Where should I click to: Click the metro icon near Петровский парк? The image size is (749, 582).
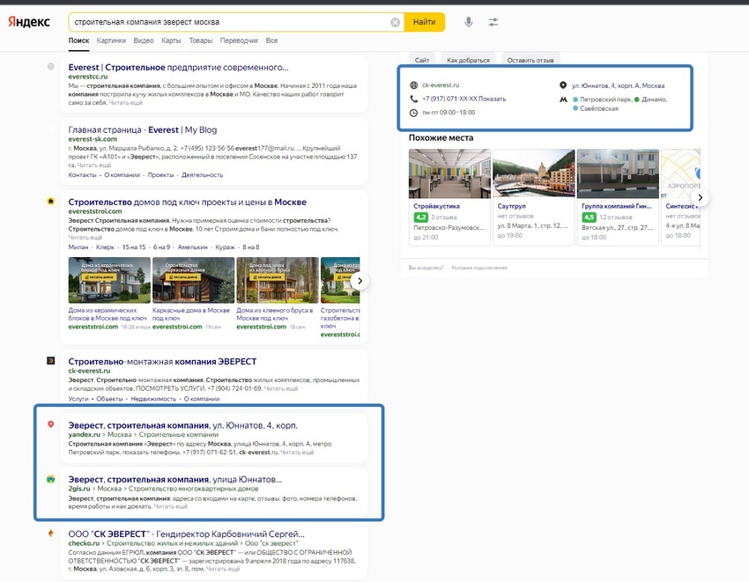[x=563, y=99]
